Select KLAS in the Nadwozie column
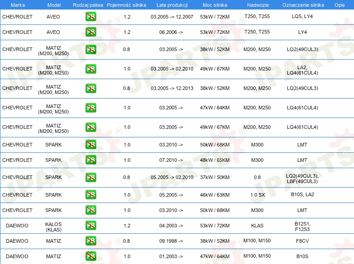 pos(257,226)
